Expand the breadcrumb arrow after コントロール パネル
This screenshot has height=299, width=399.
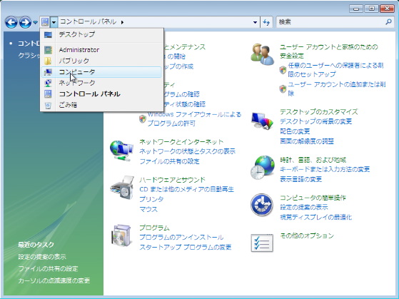(x=122, y=22)
